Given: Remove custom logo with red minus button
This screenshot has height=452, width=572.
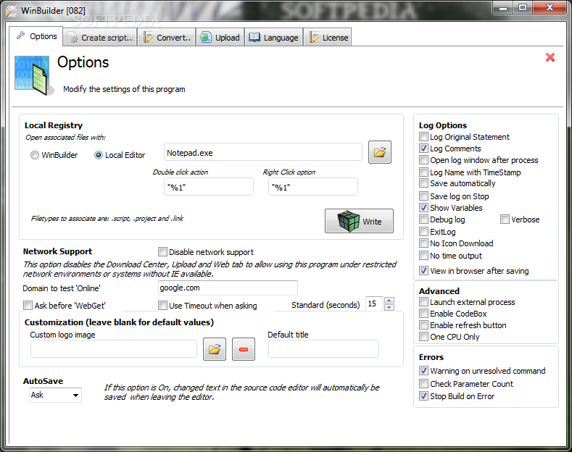Looking at the screenshot, I should 244,349.
